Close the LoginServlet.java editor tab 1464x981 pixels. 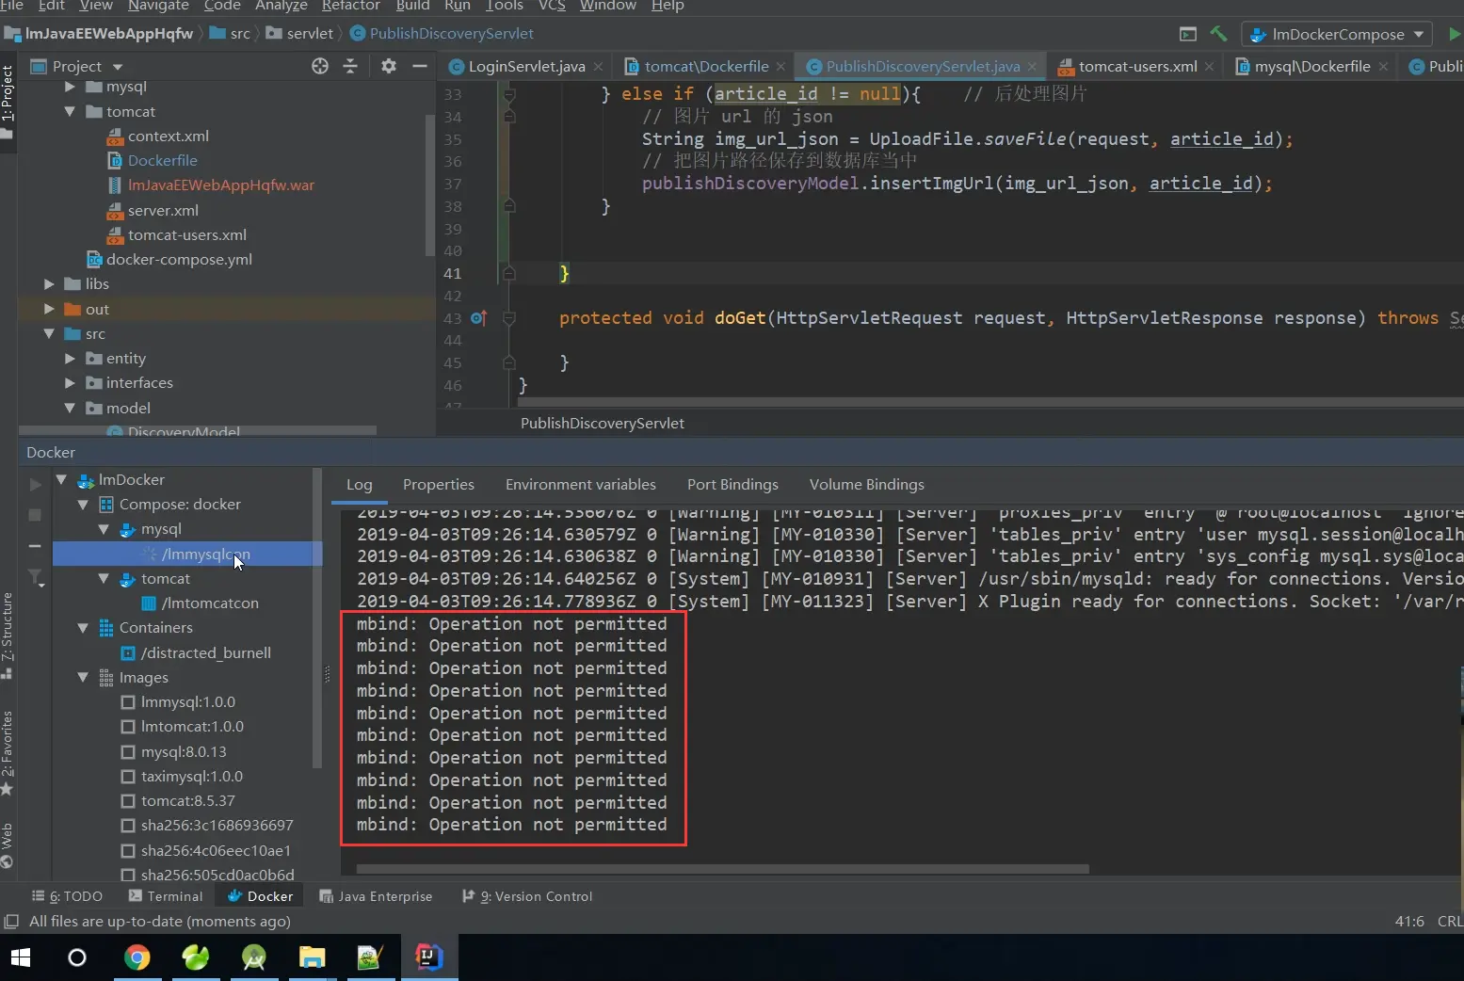pyautogui.click(x=598, y=67)
